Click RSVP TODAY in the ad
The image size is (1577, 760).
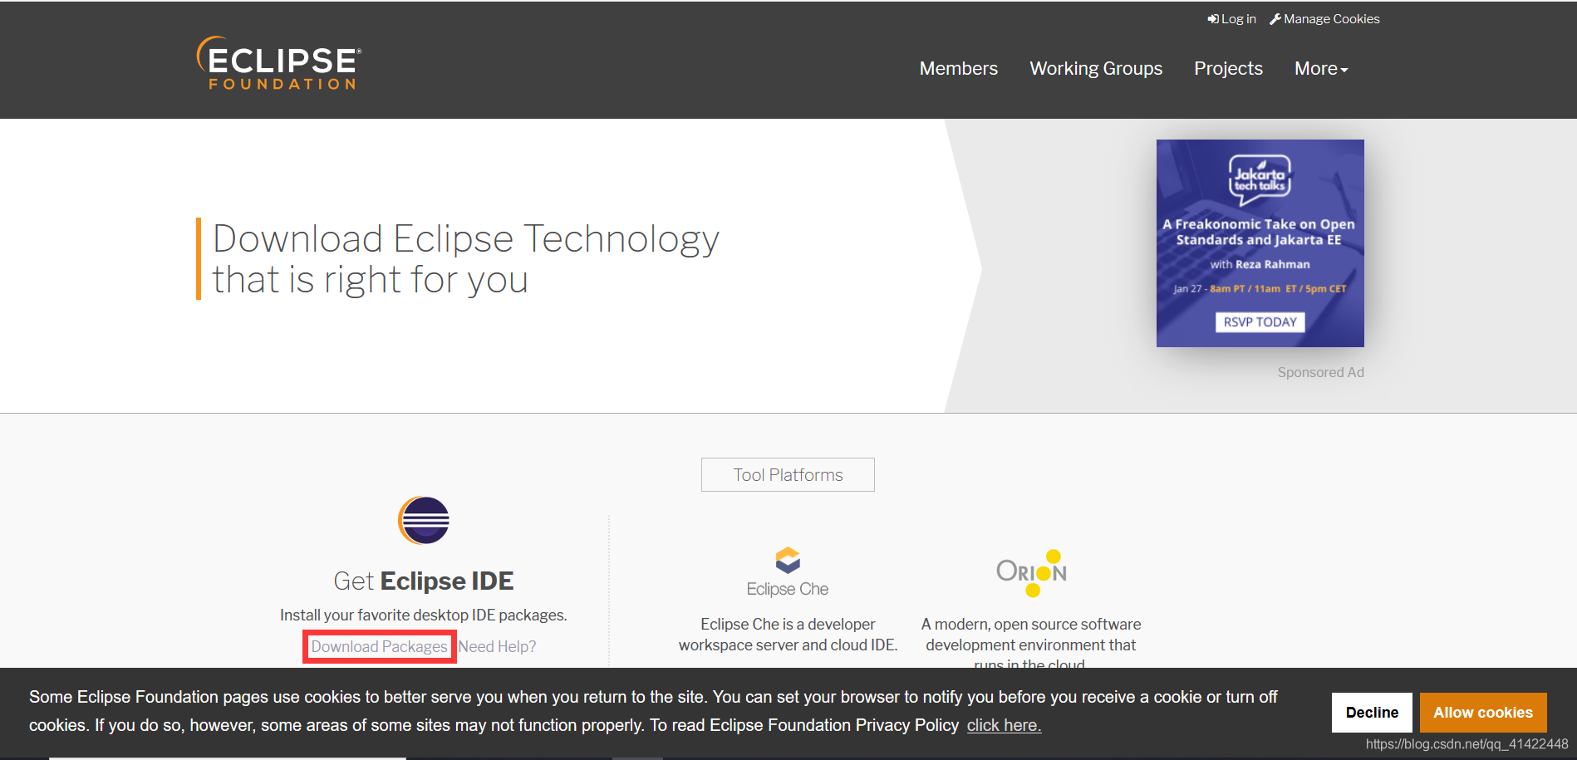(x=1260, y=322)
